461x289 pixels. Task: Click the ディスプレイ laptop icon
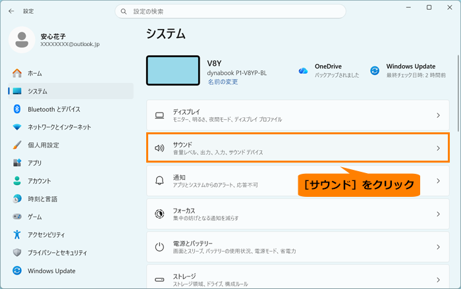click(159, 115)
